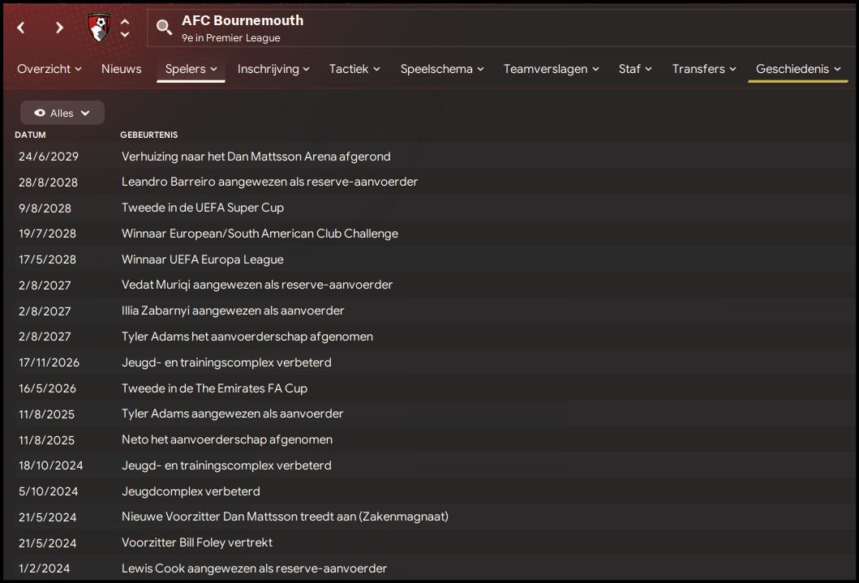
Task: Open the Spelers tab menu
Action: (191, 69)
